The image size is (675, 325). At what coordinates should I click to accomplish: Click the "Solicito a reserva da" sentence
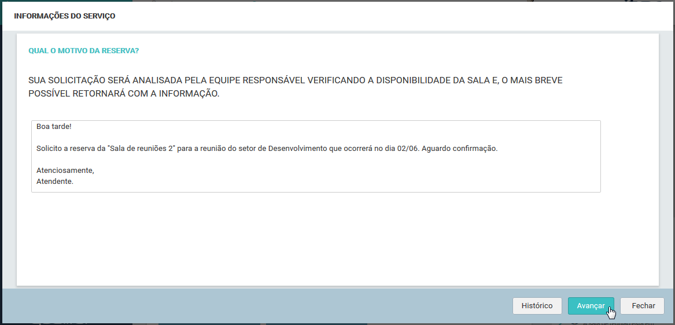point(267,149)
